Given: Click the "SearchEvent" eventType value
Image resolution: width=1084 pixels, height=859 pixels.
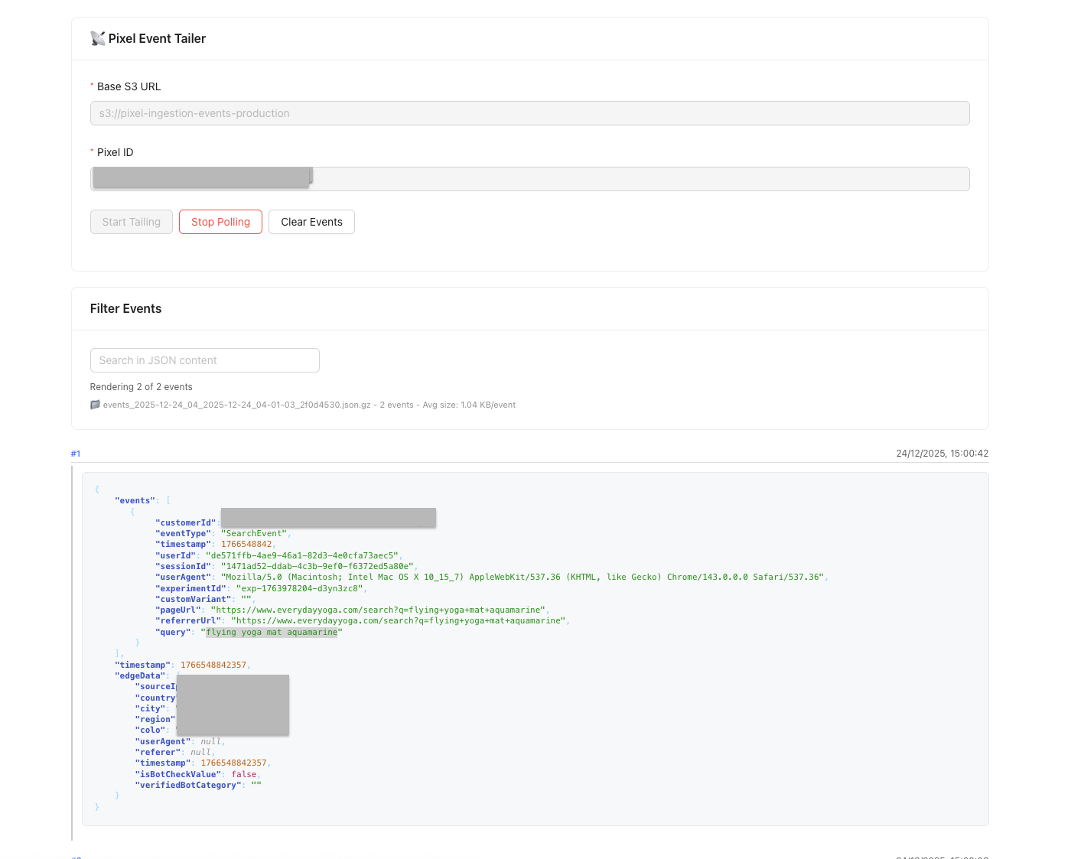Looking at the screenshot, I should point(254,533).
